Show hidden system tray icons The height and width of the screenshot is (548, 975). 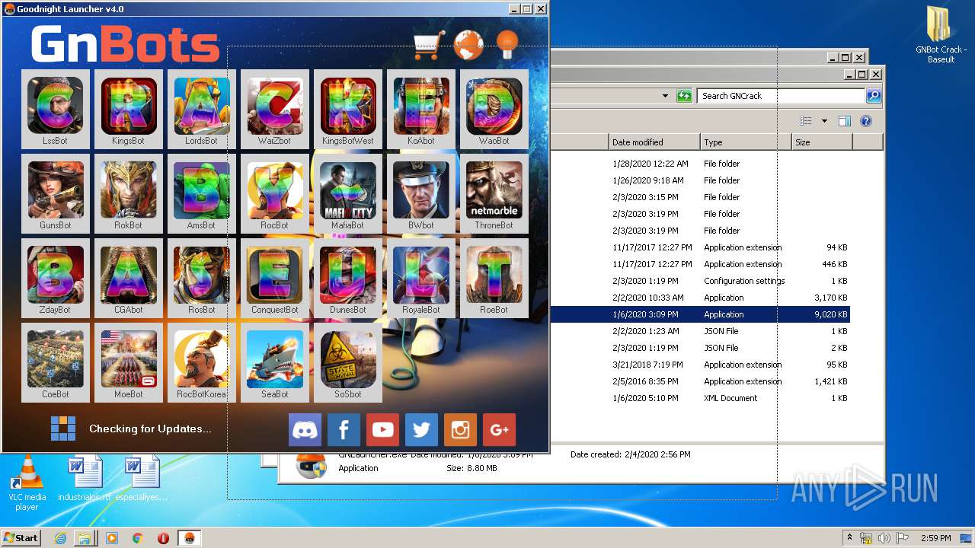click(849, 538)
